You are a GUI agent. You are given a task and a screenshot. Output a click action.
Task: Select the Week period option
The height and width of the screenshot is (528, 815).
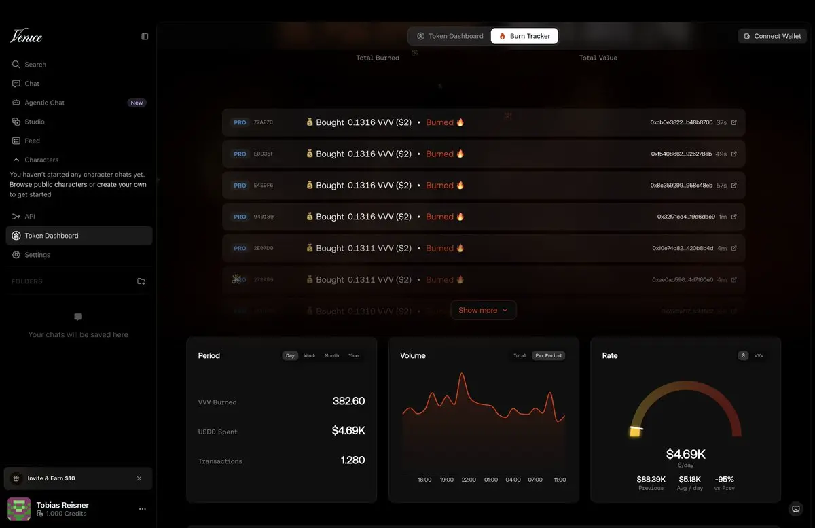tap(310, 356)
